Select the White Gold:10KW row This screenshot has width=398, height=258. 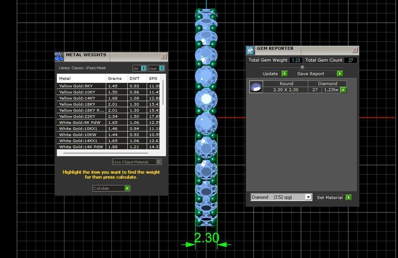(108, 135)
